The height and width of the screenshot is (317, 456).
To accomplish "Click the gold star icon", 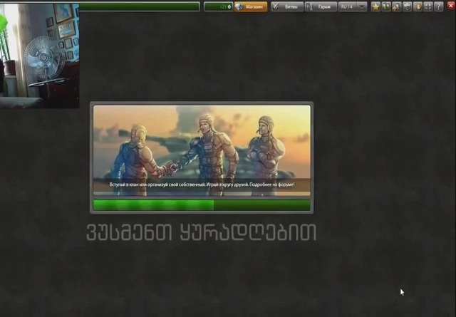I will 375,6.
